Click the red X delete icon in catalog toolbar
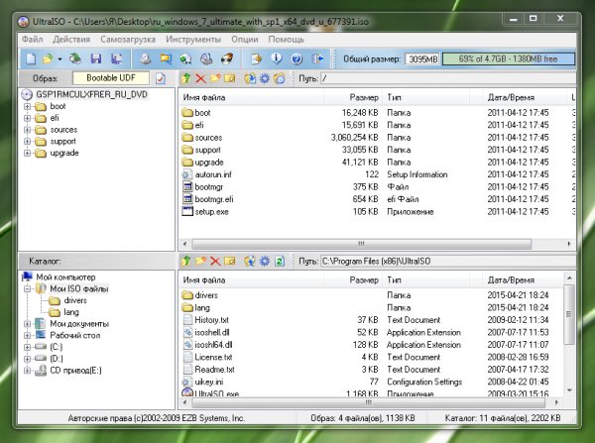Viewport: 595px width, 443px height. tap(215, 261)
